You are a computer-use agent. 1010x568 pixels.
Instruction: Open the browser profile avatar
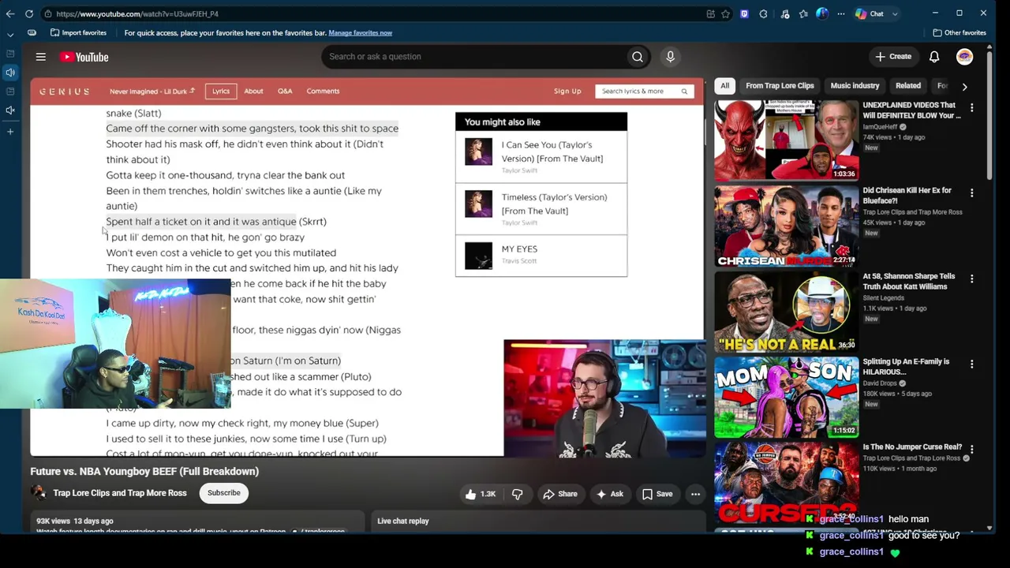[822, 13]
